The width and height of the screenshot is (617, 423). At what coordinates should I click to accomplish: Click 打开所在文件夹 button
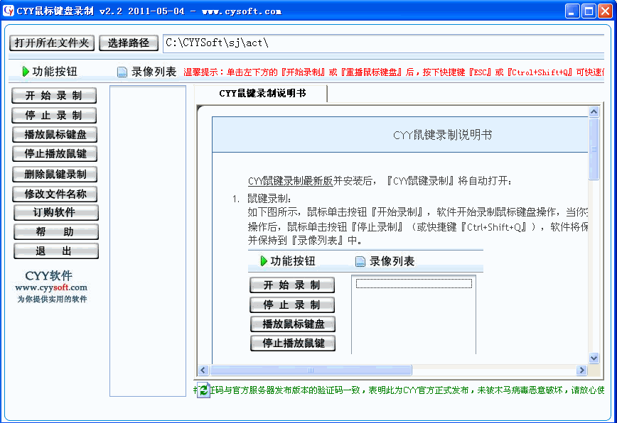click(x=52, y=43)
